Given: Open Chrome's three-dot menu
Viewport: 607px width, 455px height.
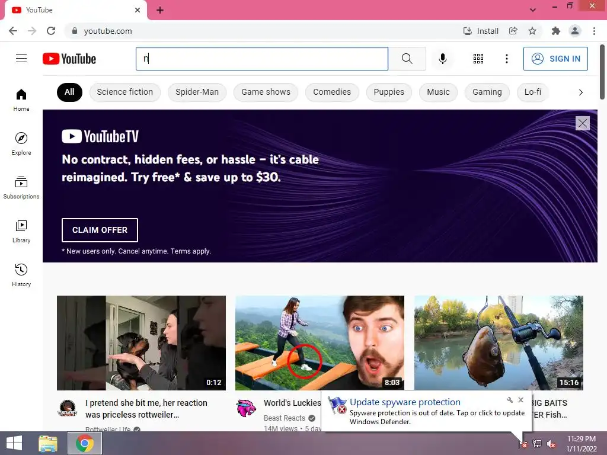Looking at the screenshot, I should tap(594, 31).
